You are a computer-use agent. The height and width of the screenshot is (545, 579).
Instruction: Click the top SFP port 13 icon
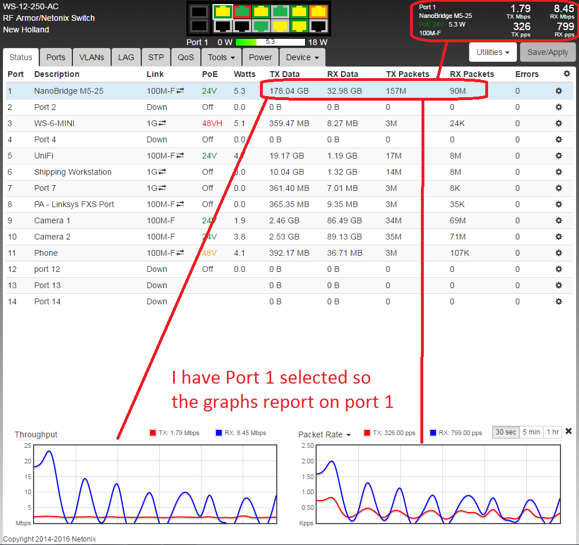pos(199,11)
